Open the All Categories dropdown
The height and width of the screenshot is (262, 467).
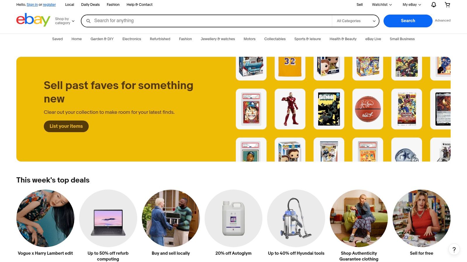click(x=356, y=21)
